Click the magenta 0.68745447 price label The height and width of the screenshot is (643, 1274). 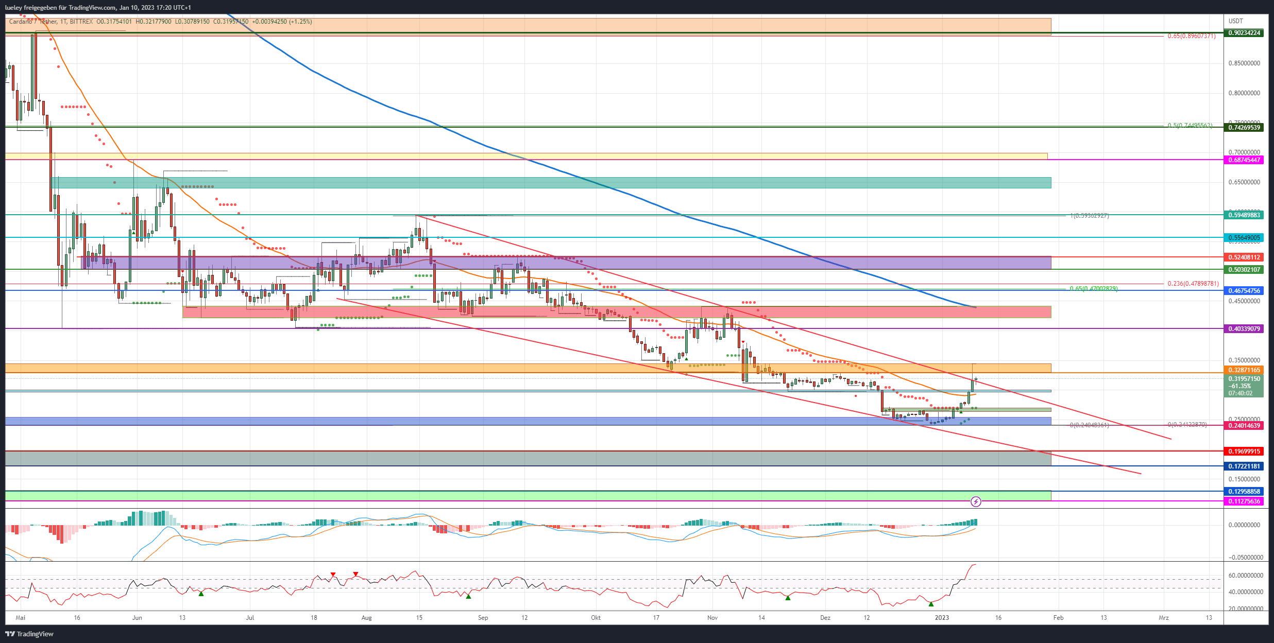tap(1244, 160)
